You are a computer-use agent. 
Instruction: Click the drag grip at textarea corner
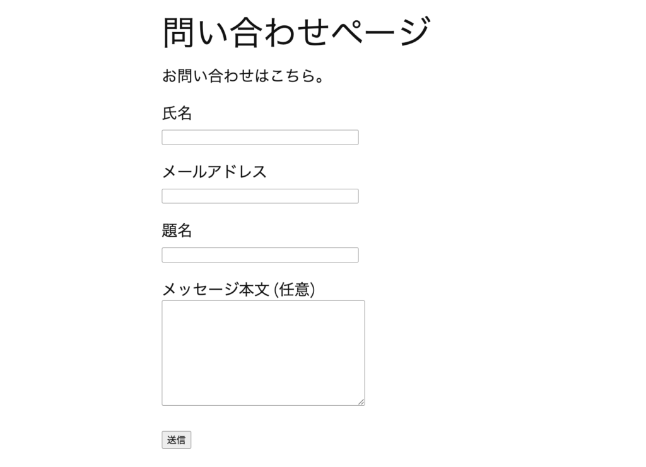(361, 402)
